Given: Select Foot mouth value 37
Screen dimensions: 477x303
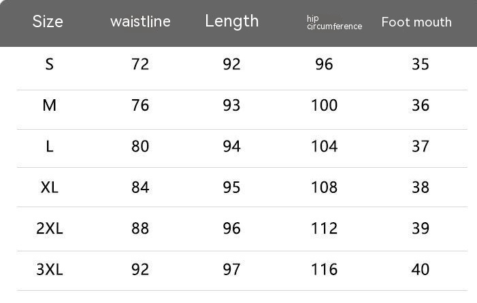Looking at the screenshot, I should click(421, 146).
